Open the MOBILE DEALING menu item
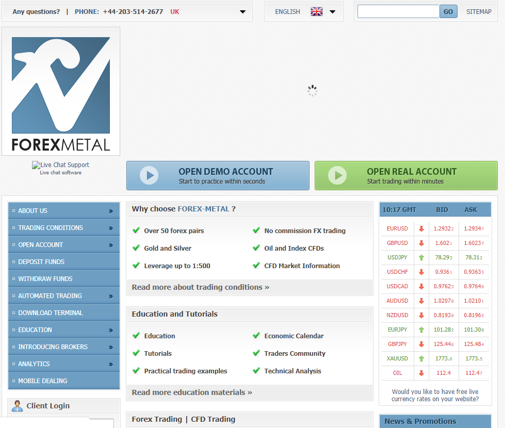This screenshot has height=428, width=505. coord(64,381)
